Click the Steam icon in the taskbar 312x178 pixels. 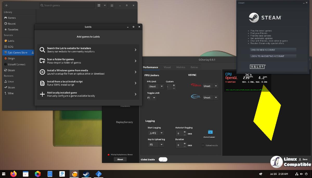point(86,174)
